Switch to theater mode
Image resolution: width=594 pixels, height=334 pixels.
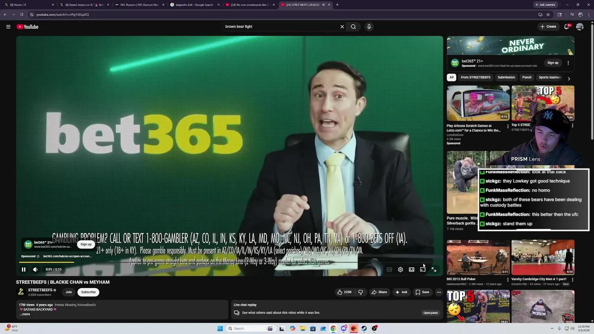click(412, 270)
